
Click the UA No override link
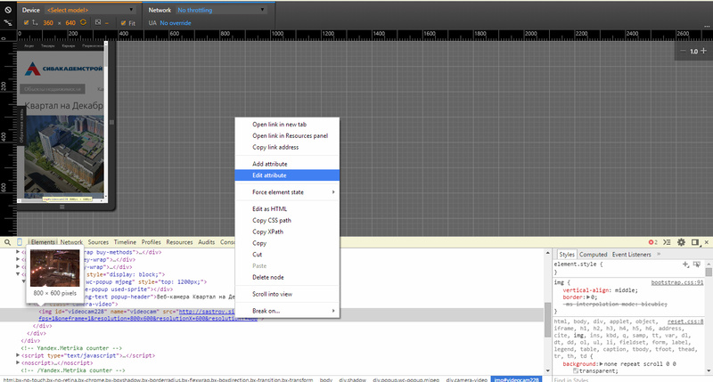tap(178, 22)
